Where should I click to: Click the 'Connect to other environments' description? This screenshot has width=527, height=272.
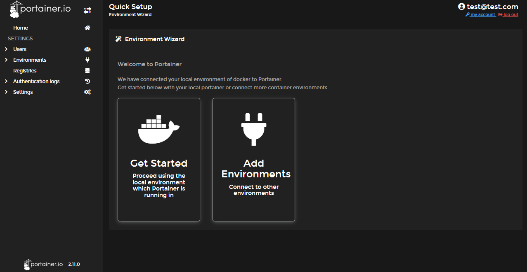(x=254, y=190)
